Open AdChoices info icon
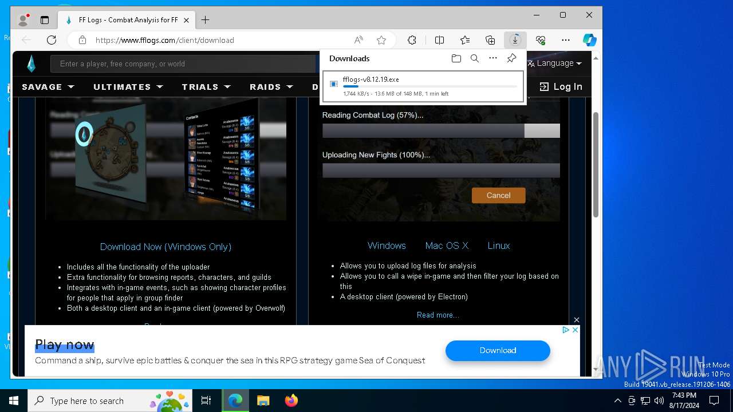The height and width of the screenshot is (412, 733). pos(566,330)
